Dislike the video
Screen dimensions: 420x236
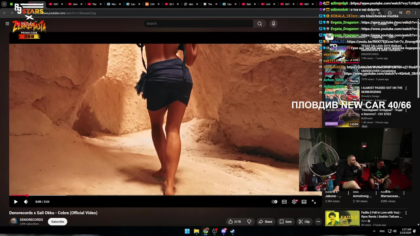click(249, 222)
